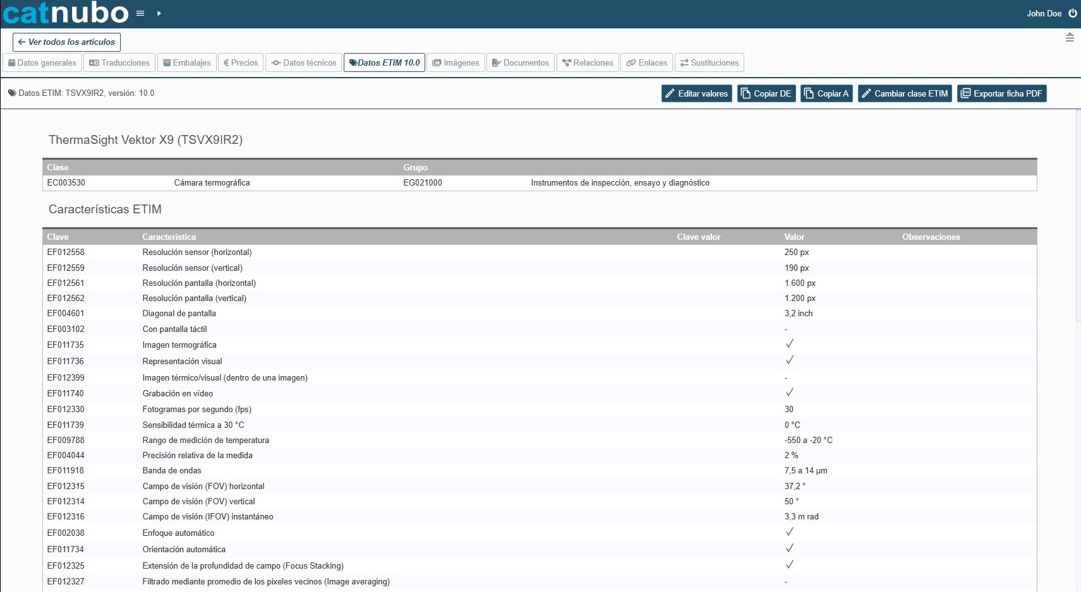Switch to the Traducciones tab
This screenshot has height=592, width=1081.
pos(119,63)
